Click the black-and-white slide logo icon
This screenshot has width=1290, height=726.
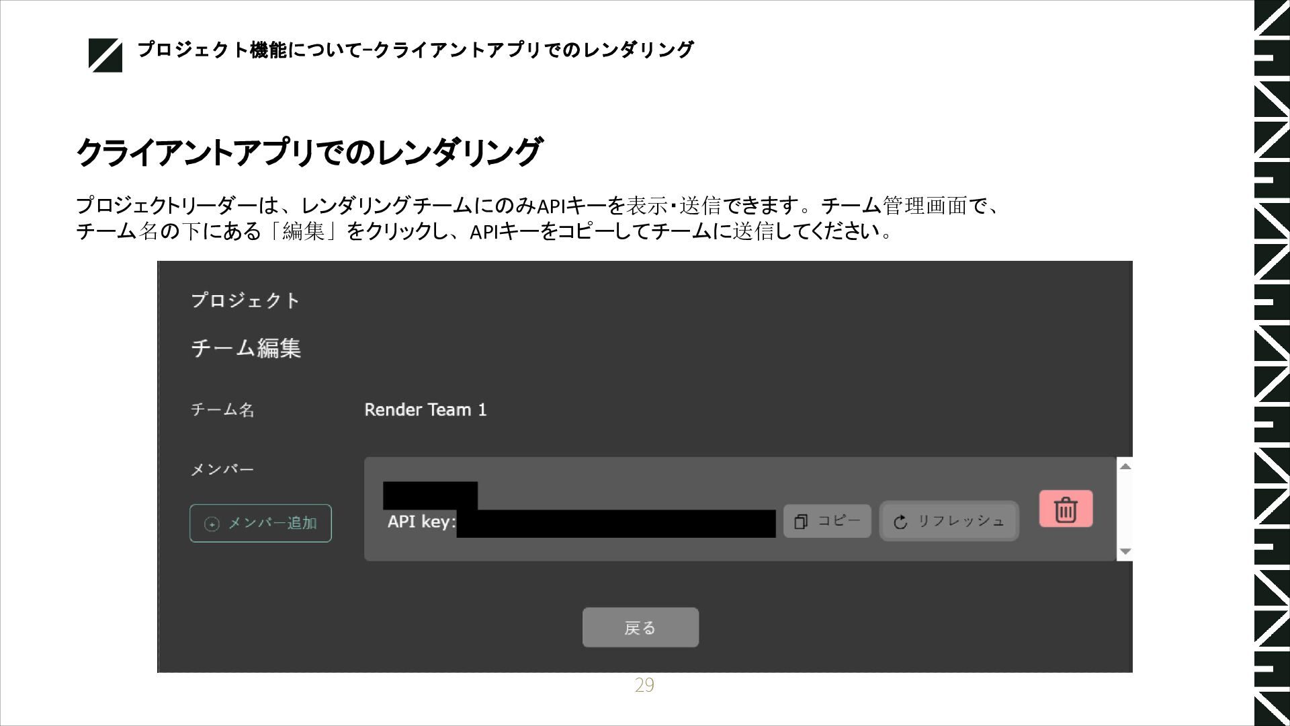tap(105, 55)
